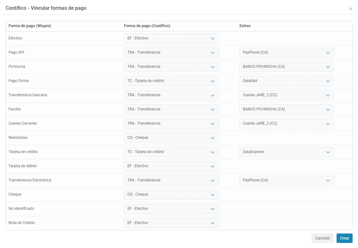Click the Crear button
The image size is (358, 248).
[344, 238]
